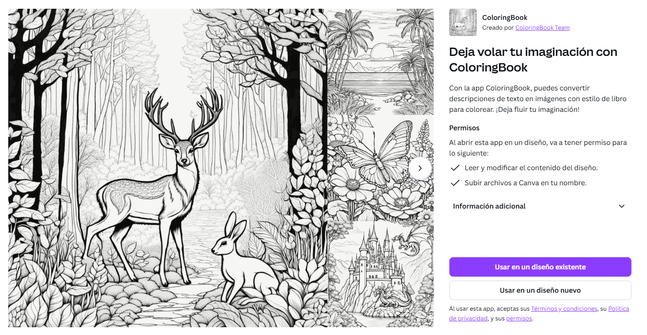Select the castle and dragon coloring preview
Screen dimensions: 647x335
tap(381, 275)
